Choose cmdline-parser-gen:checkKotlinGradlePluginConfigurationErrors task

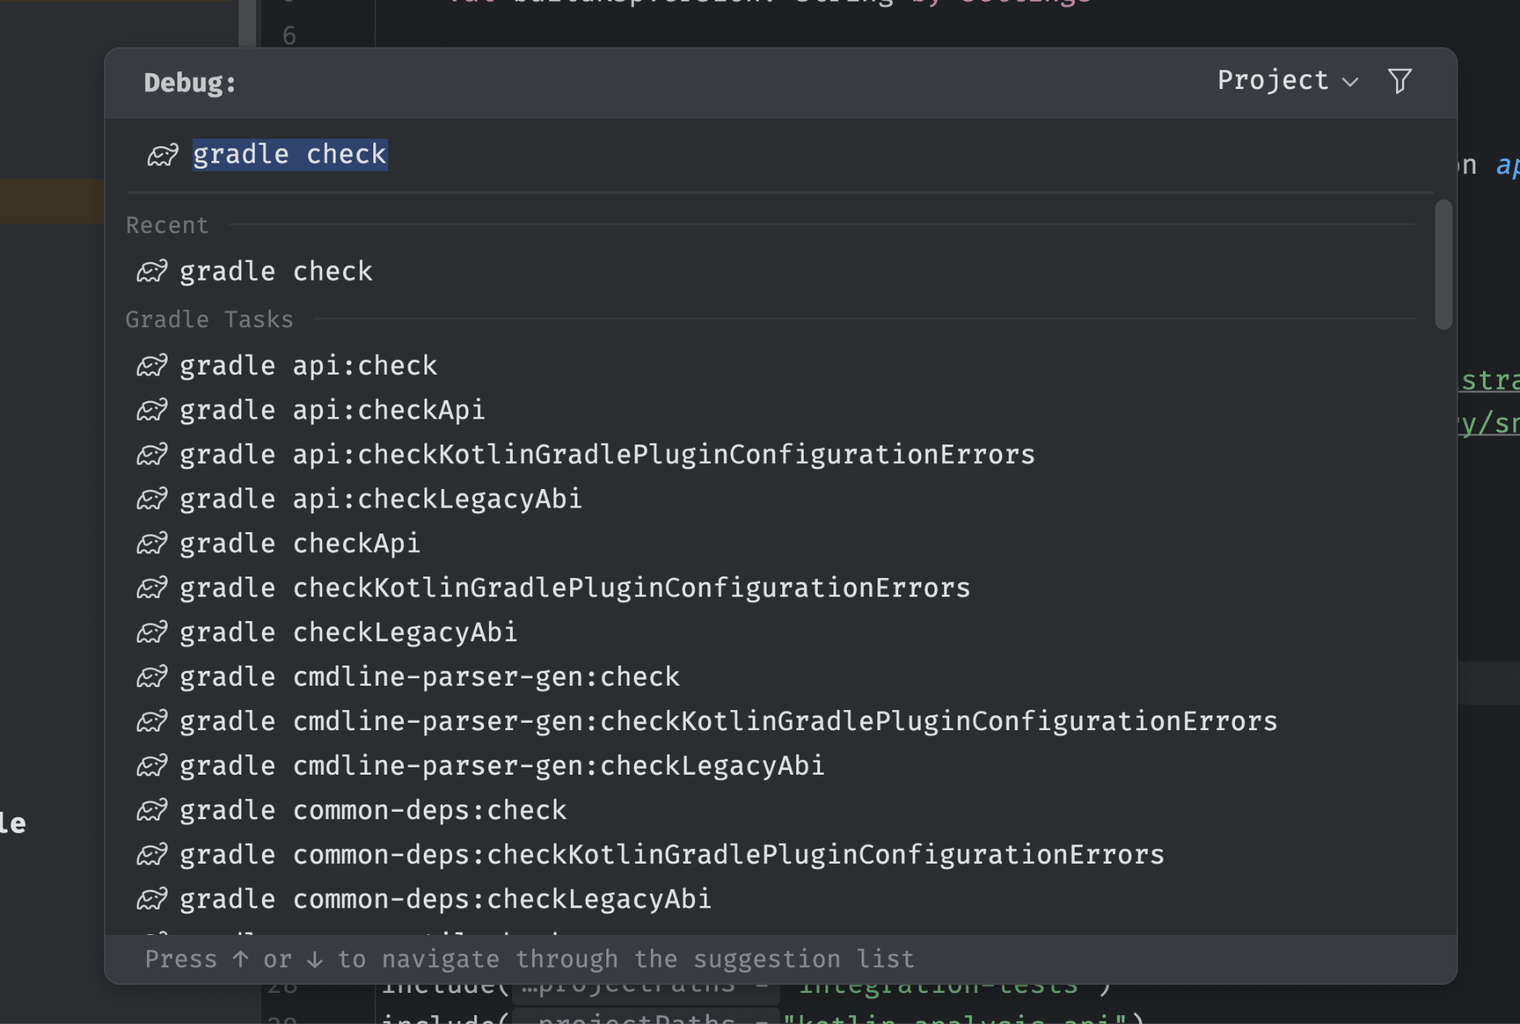727,721
